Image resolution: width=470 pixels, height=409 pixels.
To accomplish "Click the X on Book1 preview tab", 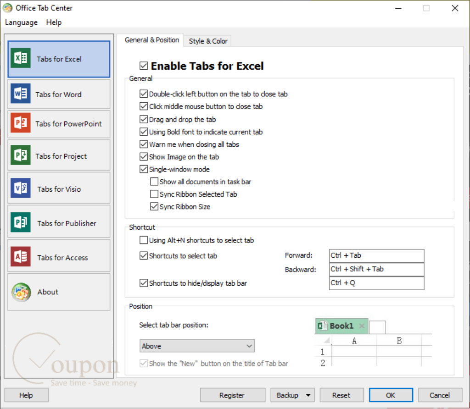I will [362, 326].
